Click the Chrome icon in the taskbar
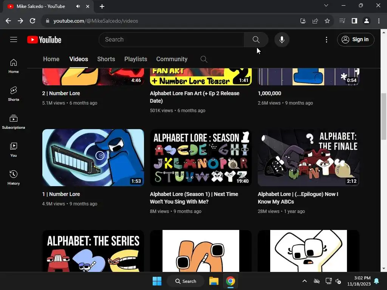 230,281
